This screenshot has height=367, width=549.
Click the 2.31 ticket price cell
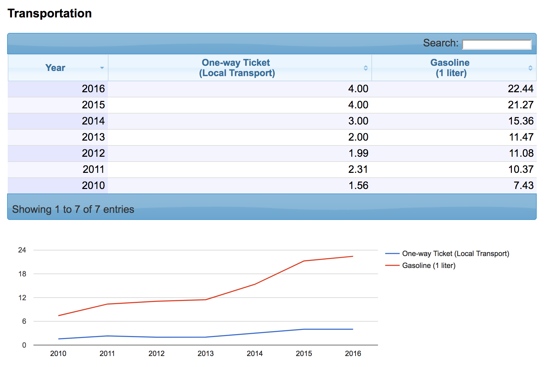click(358, 169)
